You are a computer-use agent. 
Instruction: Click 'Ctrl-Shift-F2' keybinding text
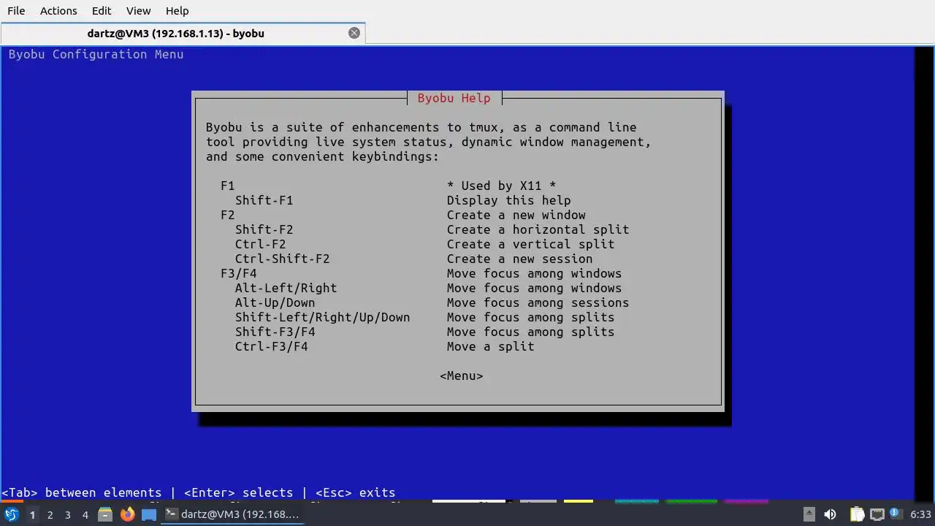point(282,259)
